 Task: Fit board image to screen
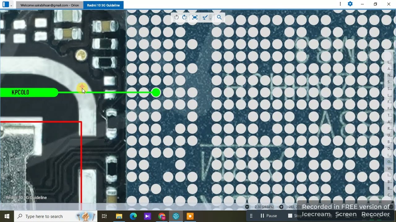point(195,17)
